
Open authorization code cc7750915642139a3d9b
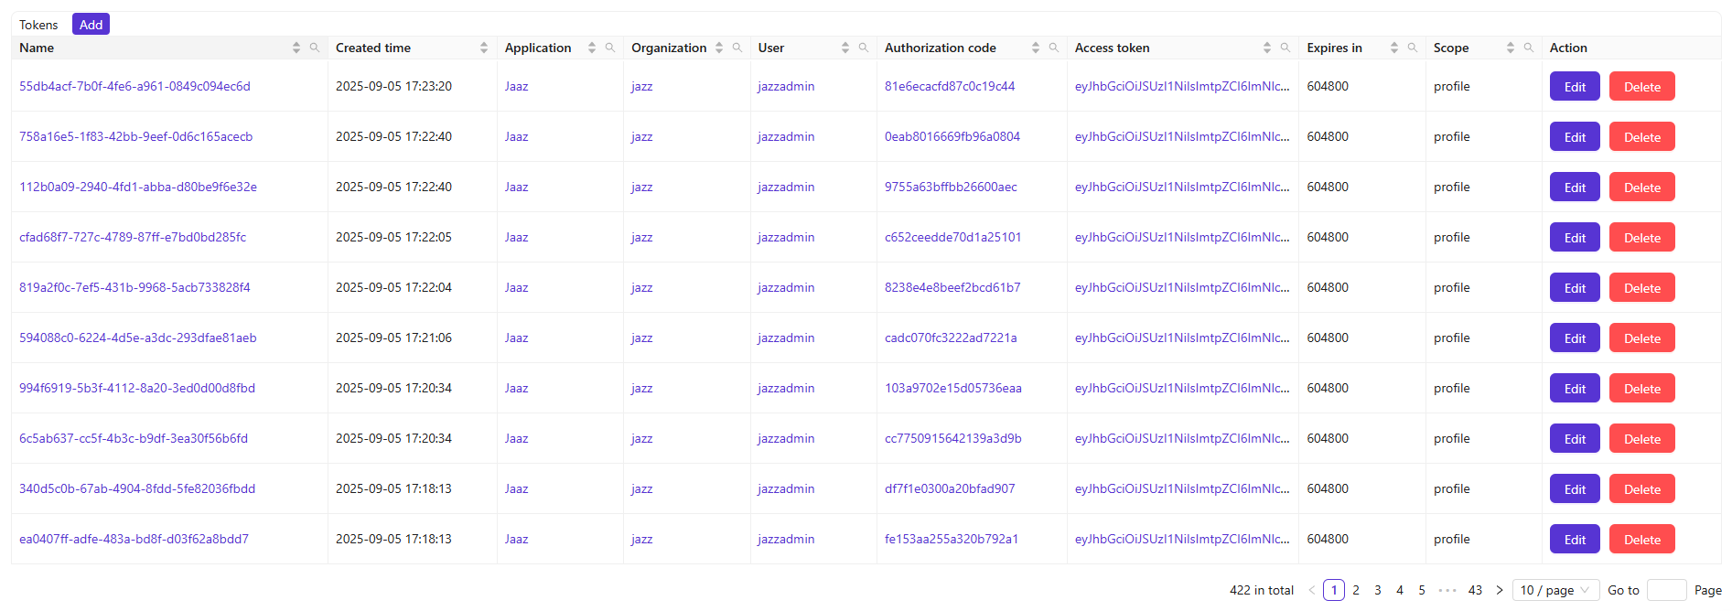pyautogui.click(x=953, y=438)
